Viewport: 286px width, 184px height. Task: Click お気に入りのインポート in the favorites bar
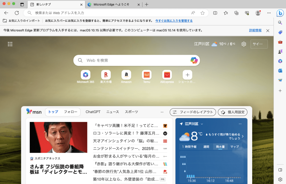(21, 21)
